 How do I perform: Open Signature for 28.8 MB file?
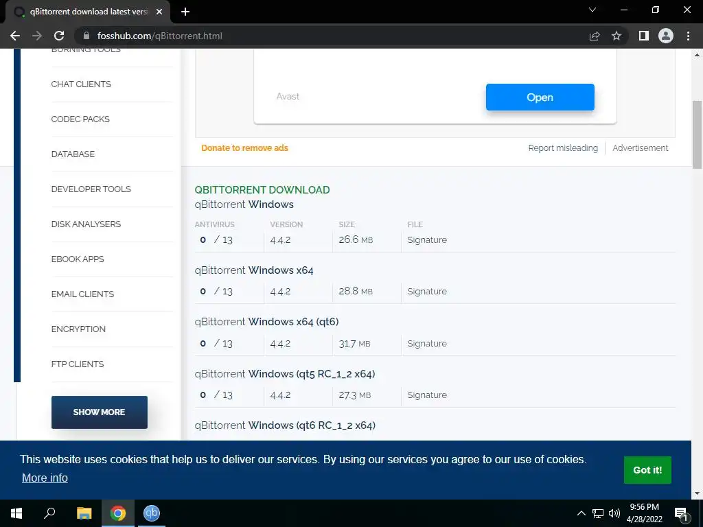[x=427, y=291]
